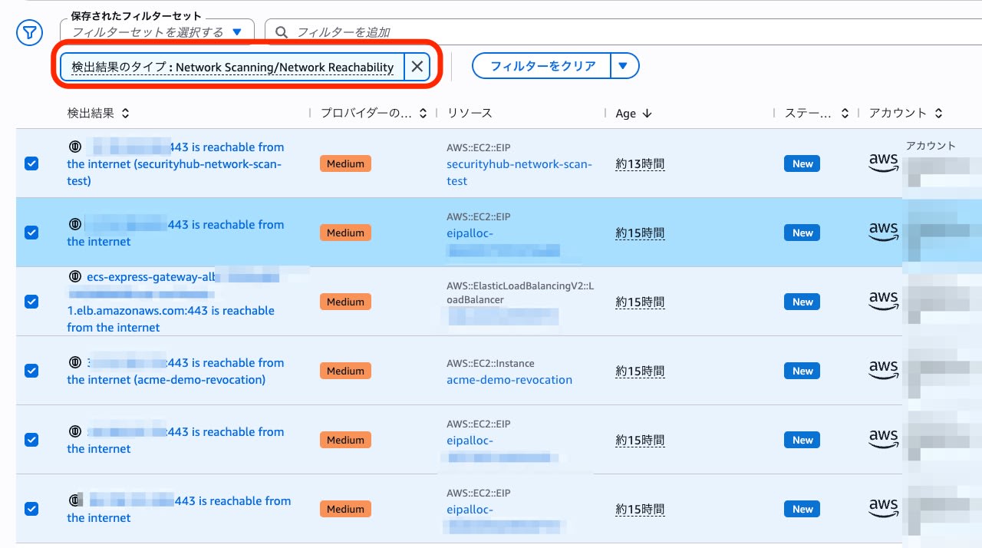Image resolution: width=982 pixels, height=548 pixels.
Task: Click New status in LoadBalancer row
Action: 802,302
